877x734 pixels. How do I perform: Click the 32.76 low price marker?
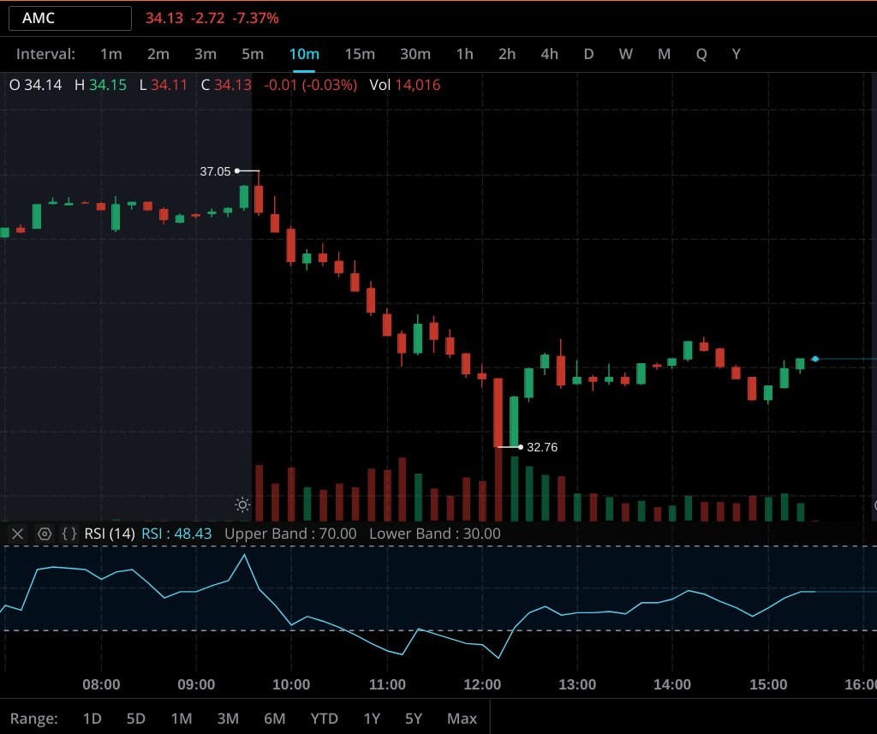click(542, 447)
